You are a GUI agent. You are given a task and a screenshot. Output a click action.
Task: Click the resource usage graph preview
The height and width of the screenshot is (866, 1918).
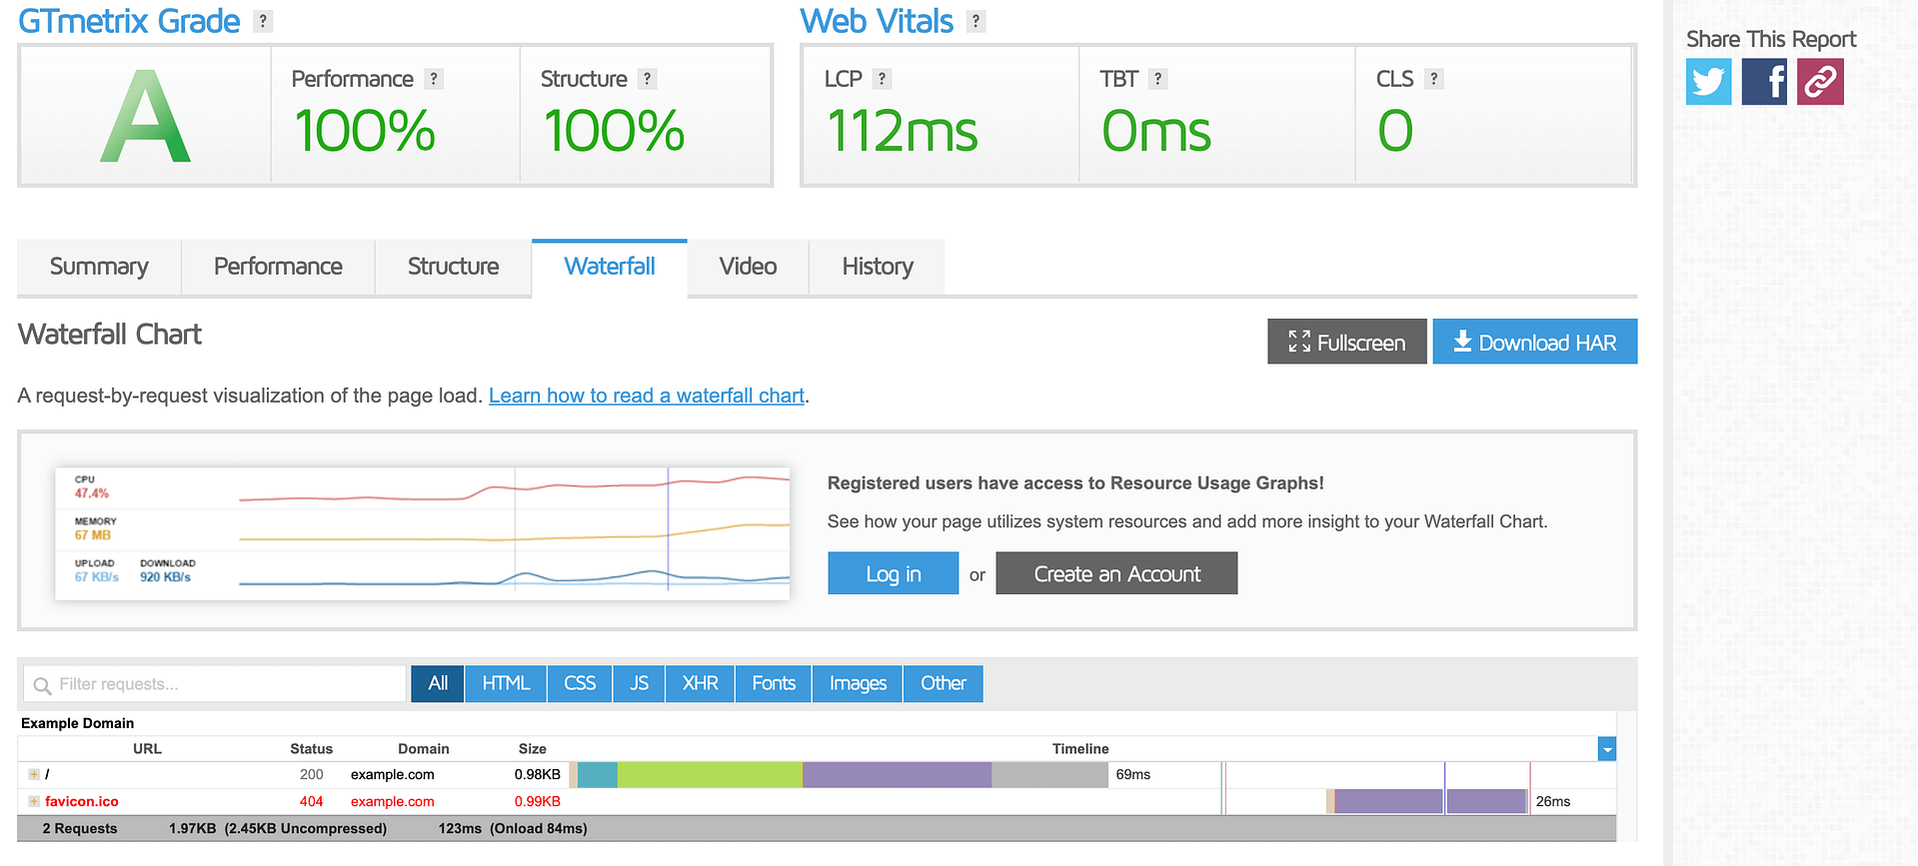point(422,533)
